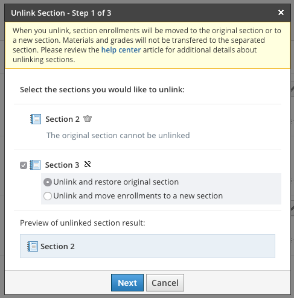Image resolution: width=294 pixels, height=298 pixels.
Task: Click the yellow warning banner text
Action: click(147, 45)
